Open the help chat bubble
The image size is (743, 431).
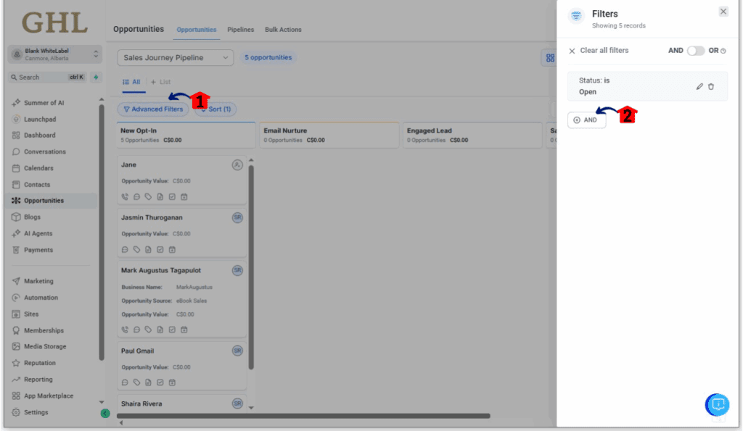click(x=718, y=404)
